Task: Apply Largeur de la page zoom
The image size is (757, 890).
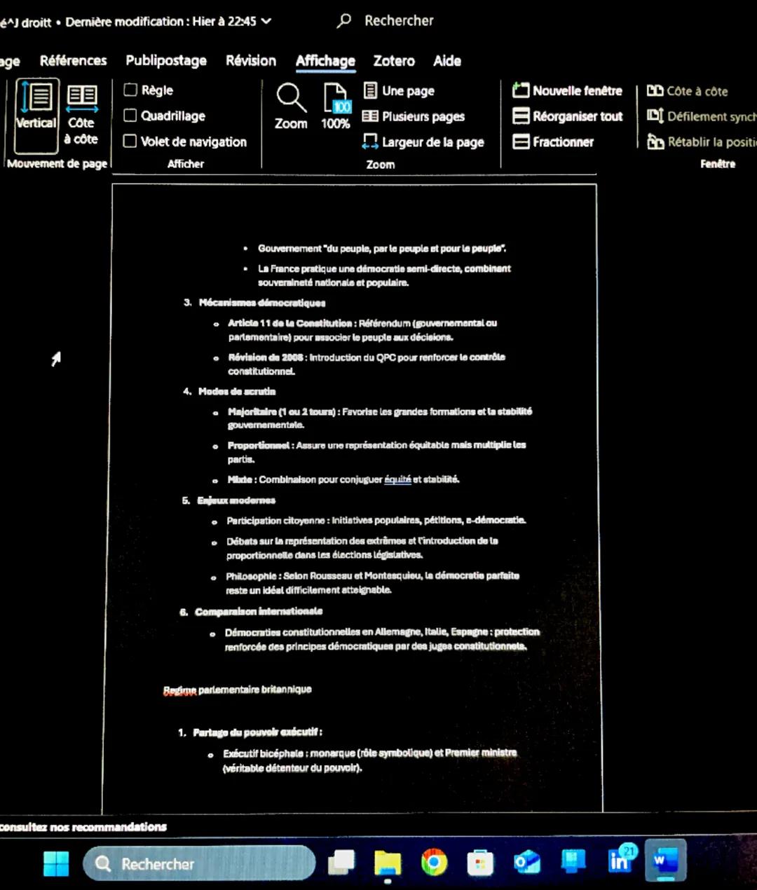Action: click(424, 142)
